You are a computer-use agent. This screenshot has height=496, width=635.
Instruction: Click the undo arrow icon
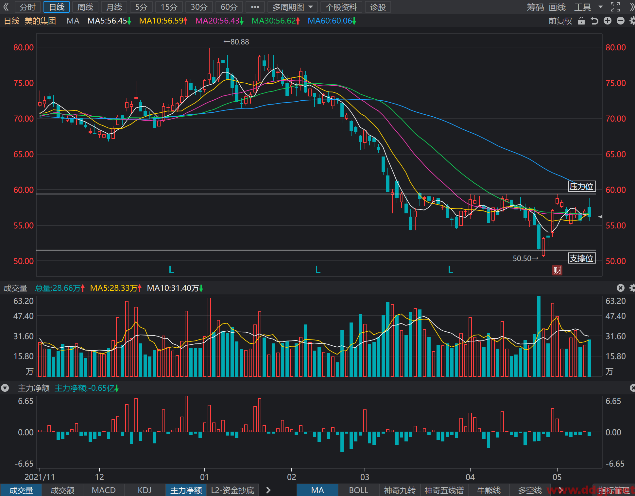coord(594,21)
